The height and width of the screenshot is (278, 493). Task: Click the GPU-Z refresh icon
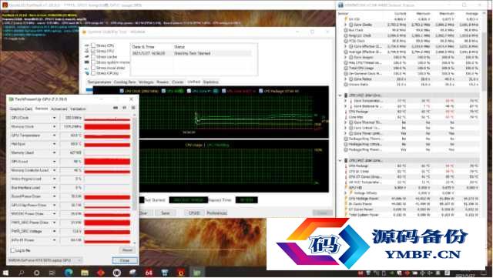click(125, 108)
